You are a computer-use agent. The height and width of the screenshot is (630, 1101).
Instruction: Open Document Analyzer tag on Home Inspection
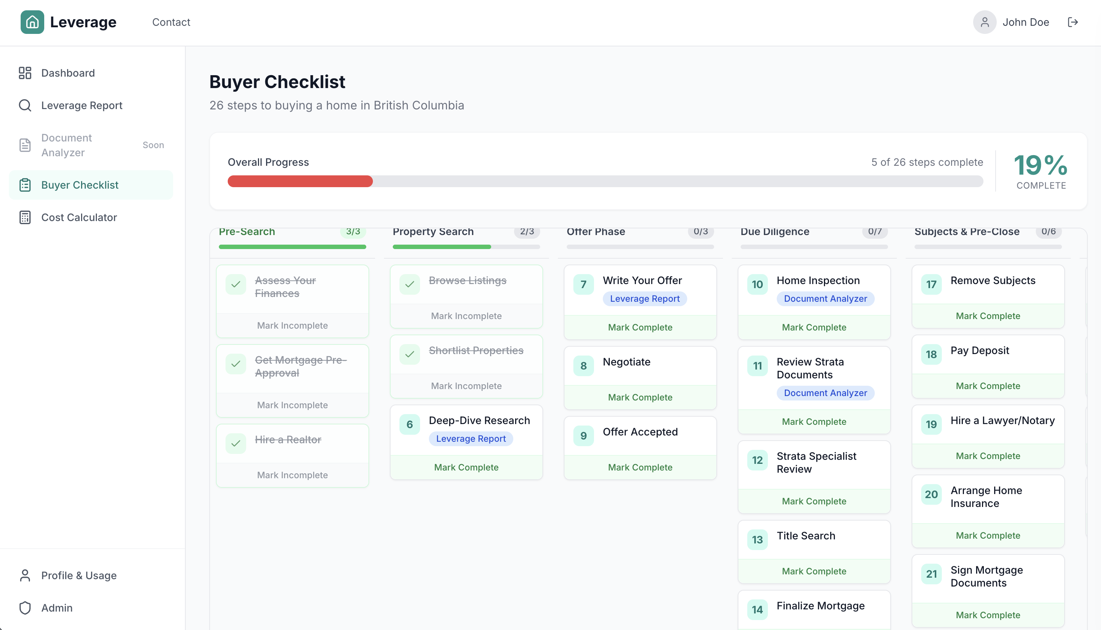[825, 298]
